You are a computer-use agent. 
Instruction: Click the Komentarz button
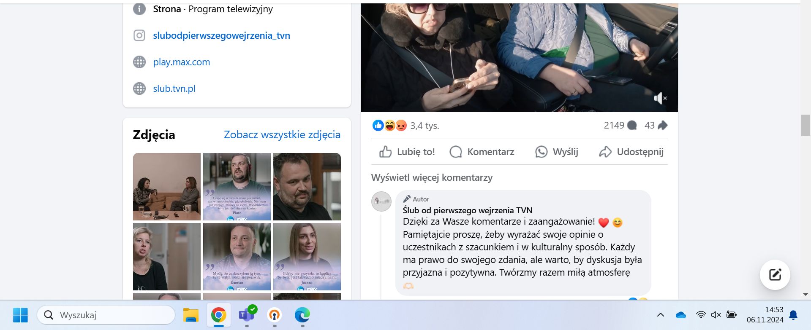tap(482, 152)
